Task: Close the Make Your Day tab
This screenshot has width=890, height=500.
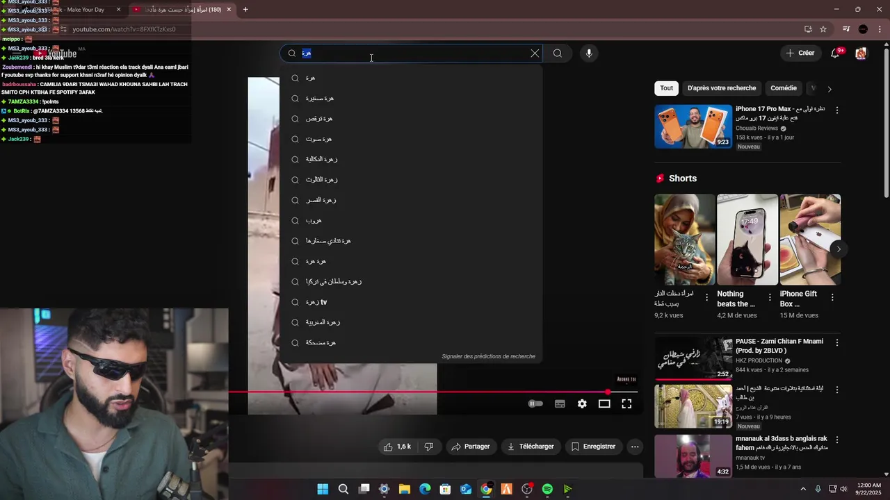Action: pos(118,10)
